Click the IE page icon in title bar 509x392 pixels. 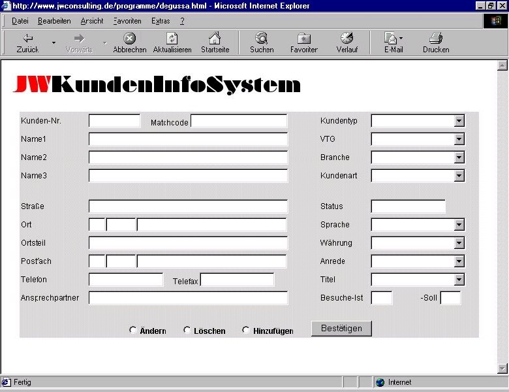pos(6,5)
